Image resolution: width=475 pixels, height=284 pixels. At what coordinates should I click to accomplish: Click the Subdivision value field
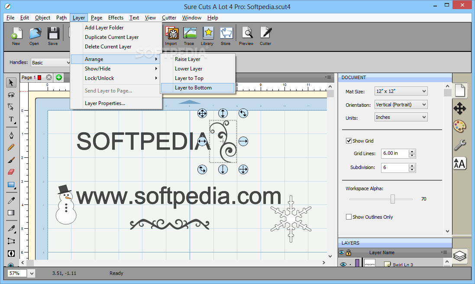coord(395,168)
